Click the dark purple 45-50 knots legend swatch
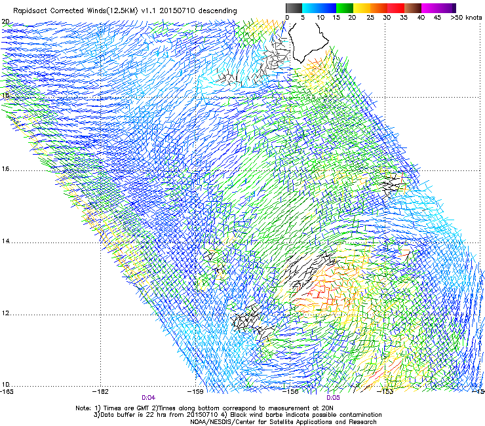This screenshot has width=485, height=426. tap(447, 8)
